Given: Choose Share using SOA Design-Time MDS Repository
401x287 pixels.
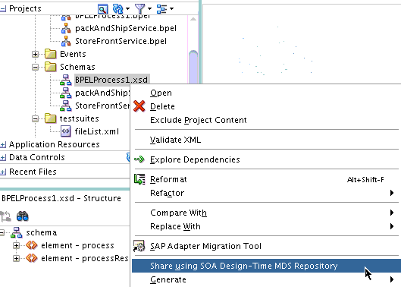Looking at the screenshot, I should [266, 266].
